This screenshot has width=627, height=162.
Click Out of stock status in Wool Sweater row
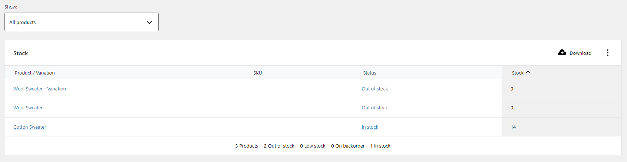(x=375, y=108)
